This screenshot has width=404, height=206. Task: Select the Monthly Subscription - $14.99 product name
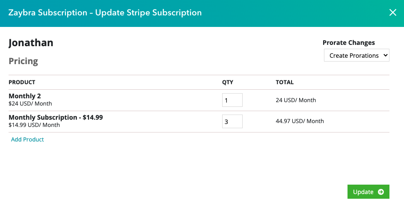point(56,117)
